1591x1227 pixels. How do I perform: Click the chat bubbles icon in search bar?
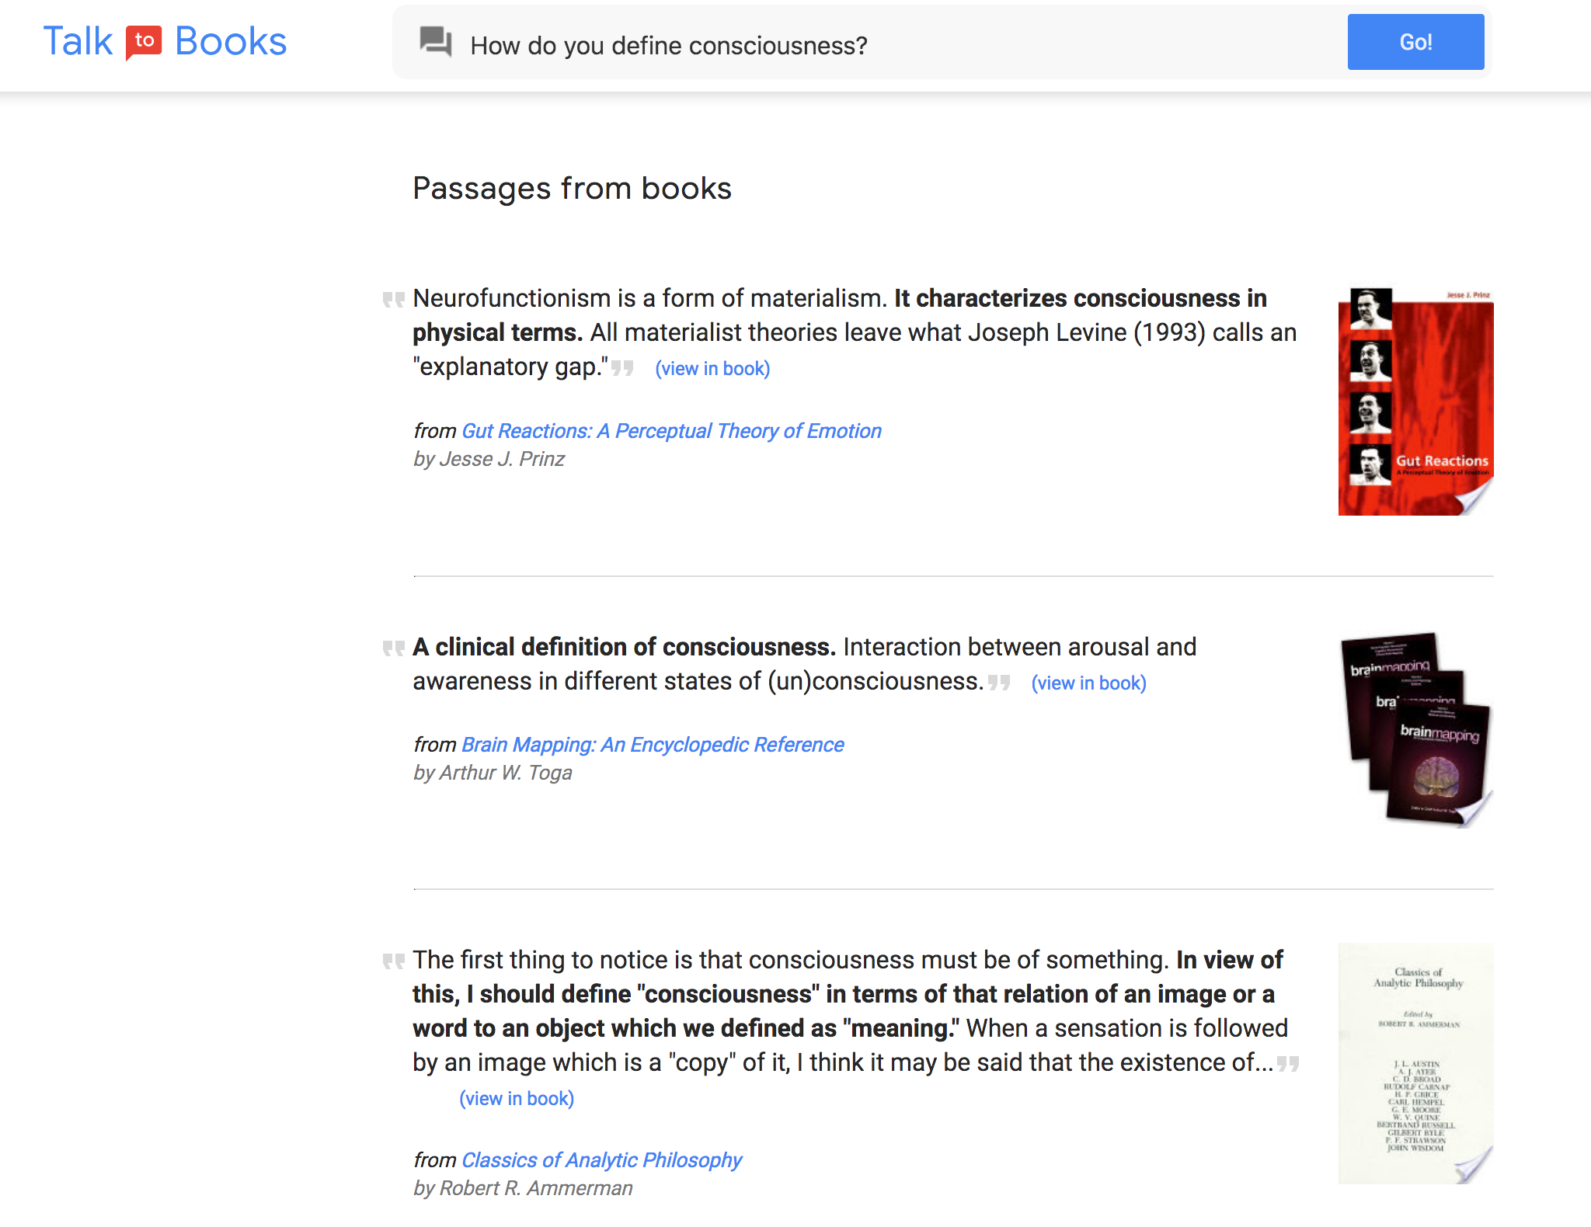click(x=435, y=42)
